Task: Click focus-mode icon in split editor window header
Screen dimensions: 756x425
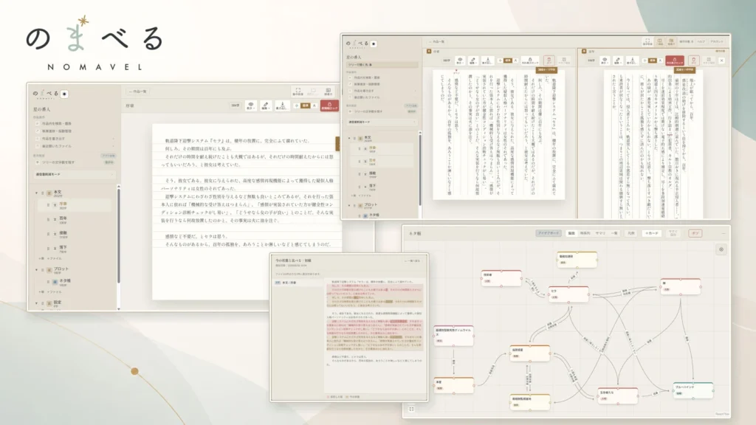Action: pyautogui.click(x=647, y=42)
